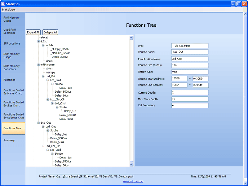This screenshot has height=186, width=248.
Task: Click the Routine Size field 126
Action: coord(190,65)
